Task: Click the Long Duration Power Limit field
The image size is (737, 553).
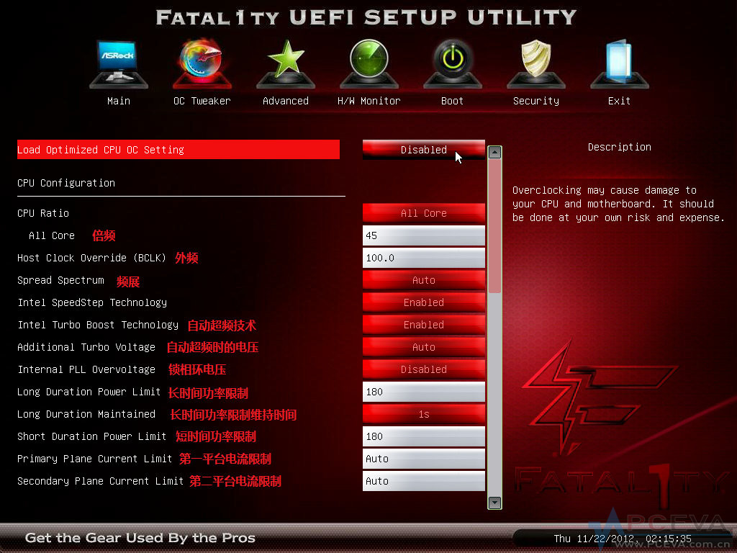Action: pos(423,392)
